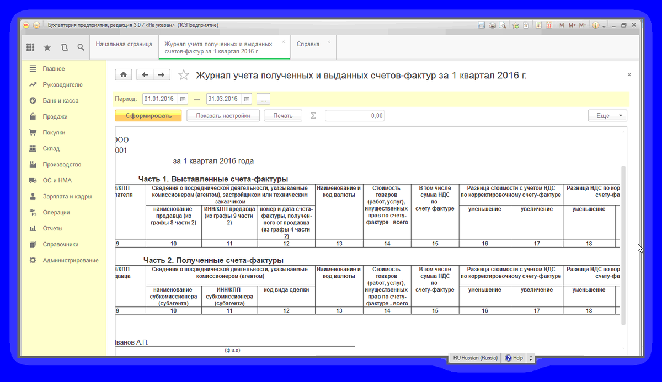This screenshot has width=662, height=382.
Task: Open the sections menu grid icon
Action: click(30, 47)
